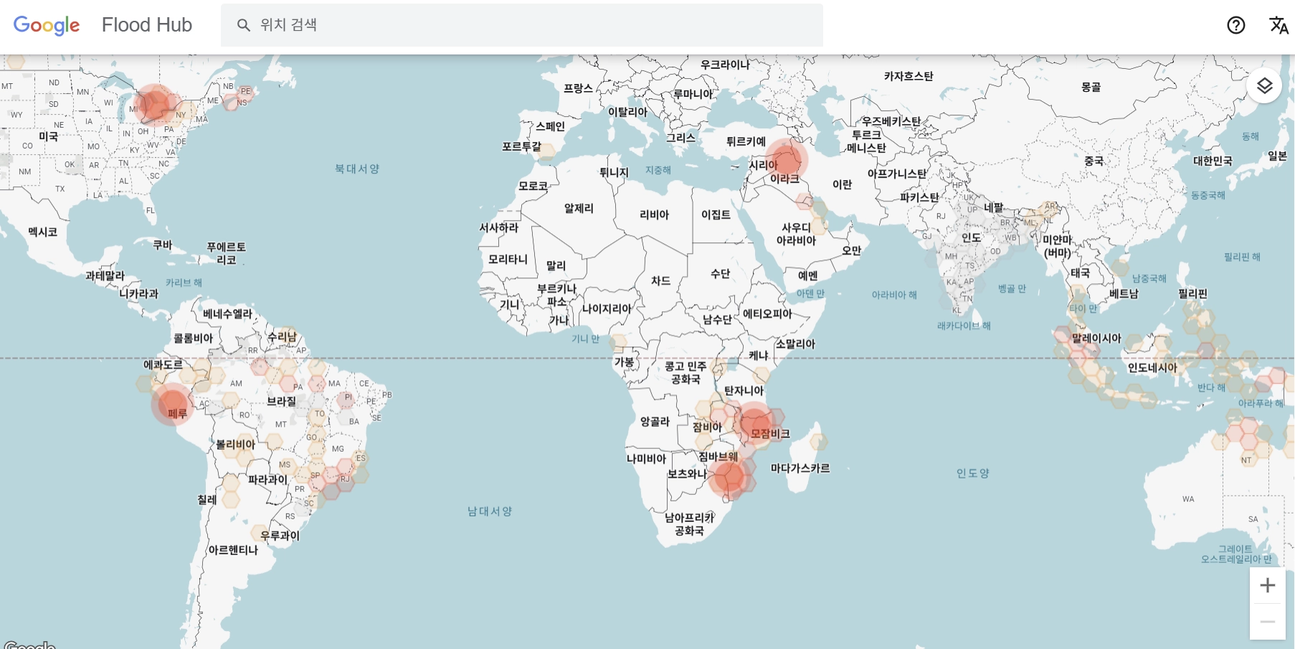Click the search magnifier icon
This screenshot has height=649, width=1295.
tap(244, 25)
